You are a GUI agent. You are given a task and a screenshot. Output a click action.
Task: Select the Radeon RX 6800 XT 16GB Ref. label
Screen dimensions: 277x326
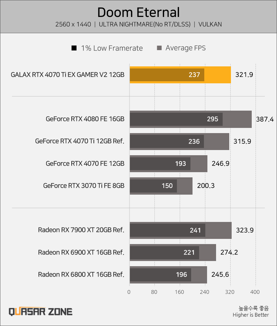[81, 274]
